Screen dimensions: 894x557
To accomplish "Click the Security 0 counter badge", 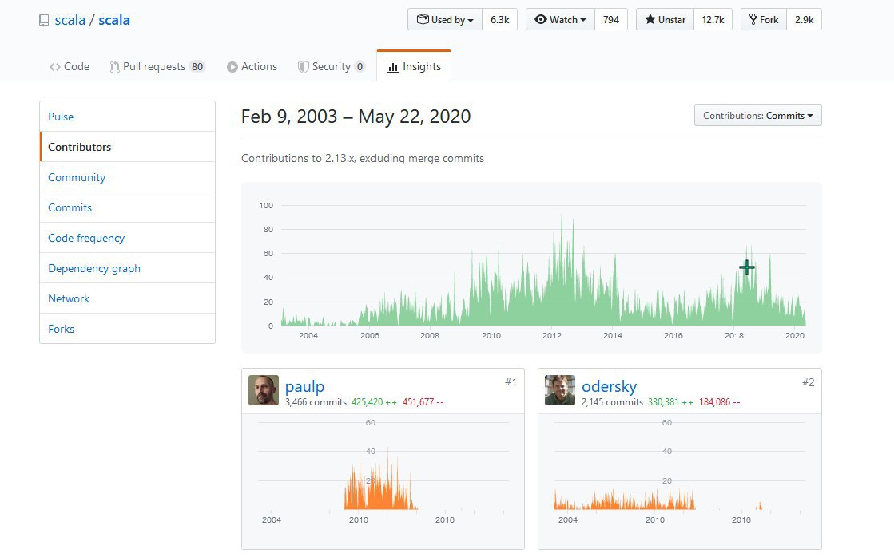I will pyautogui.click(x=360, y=67).
